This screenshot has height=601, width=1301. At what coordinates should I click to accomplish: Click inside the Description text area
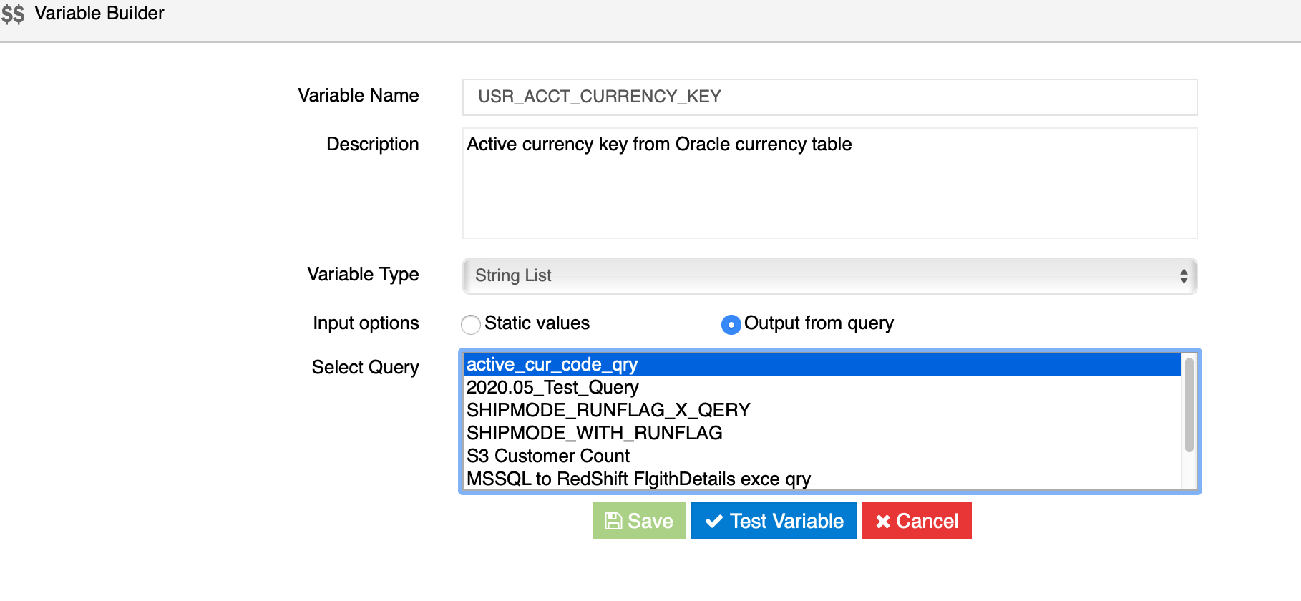(829, 183)
